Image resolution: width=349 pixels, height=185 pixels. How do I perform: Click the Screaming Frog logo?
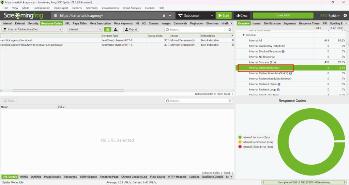pyautogui.click(x=24, y=16)
